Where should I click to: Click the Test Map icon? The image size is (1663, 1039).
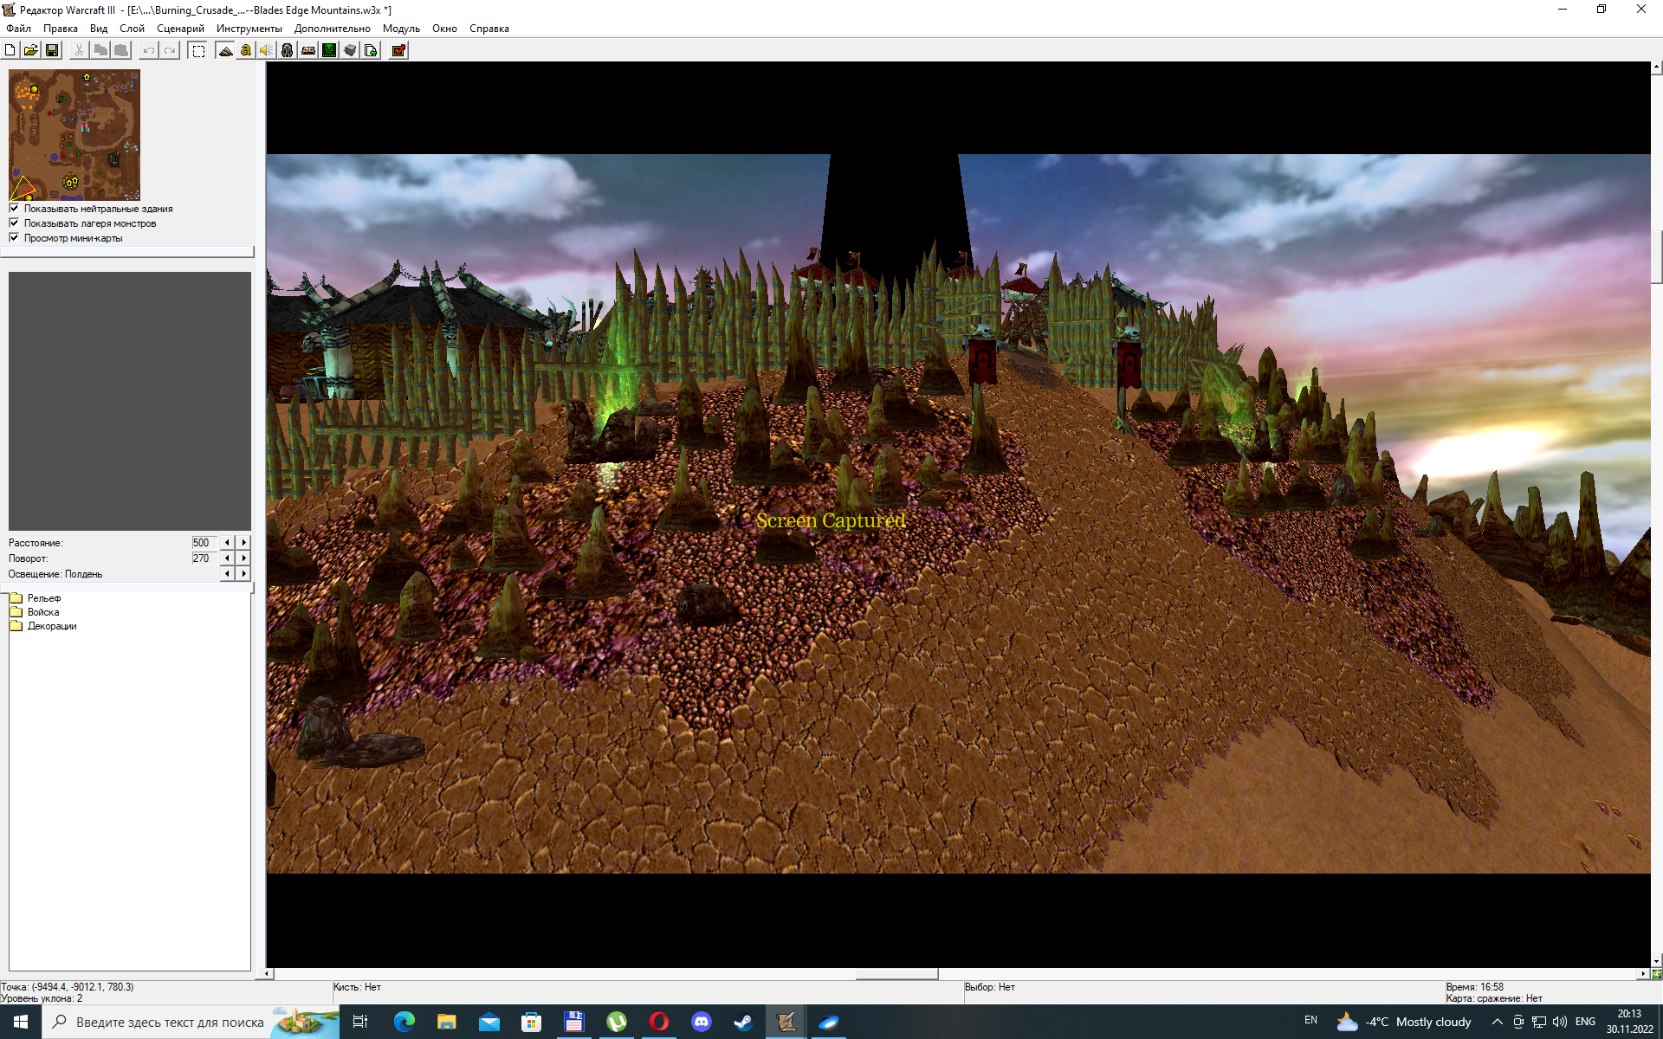(x=398, y=50)
